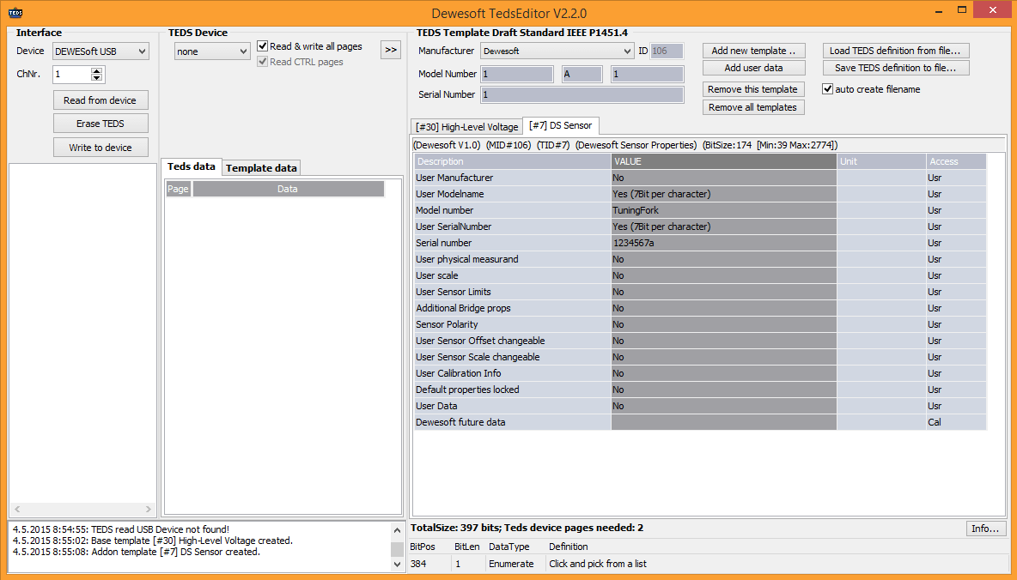
Task: Click the TuningFork model number value
Action: (724, 210)
